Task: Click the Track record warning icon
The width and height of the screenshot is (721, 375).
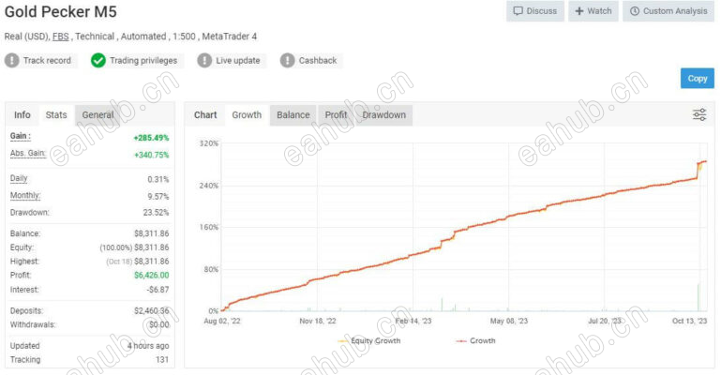Action: (12, 61)
